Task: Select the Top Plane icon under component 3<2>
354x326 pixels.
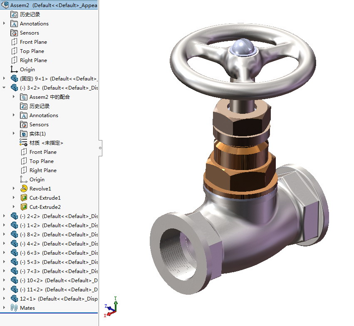Action: point(24,161)
